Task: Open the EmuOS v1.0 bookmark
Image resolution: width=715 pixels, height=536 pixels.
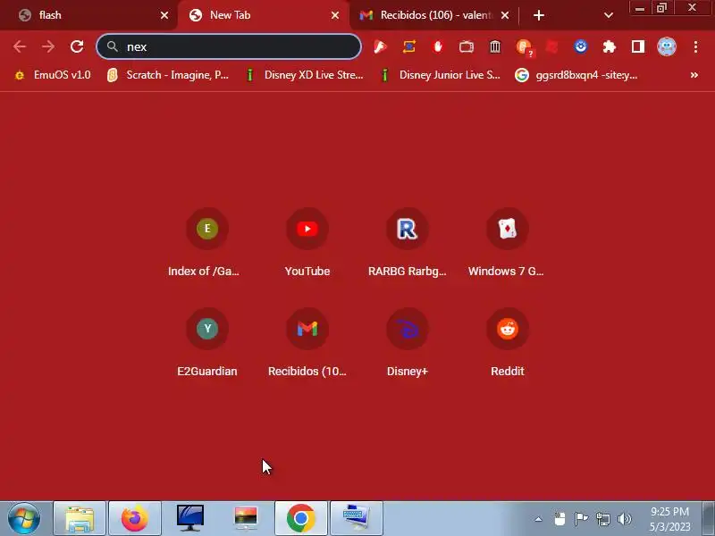Action: (x=53, y=75)
